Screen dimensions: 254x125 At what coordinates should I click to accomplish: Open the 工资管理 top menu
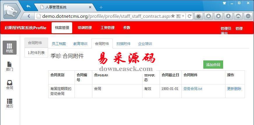pos(107,28)
